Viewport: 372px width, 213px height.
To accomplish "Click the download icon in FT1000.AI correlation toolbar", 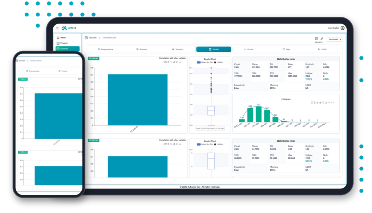I will click(x=180, y=62).
